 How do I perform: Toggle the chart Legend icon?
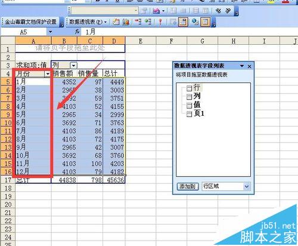coord(173,11)
